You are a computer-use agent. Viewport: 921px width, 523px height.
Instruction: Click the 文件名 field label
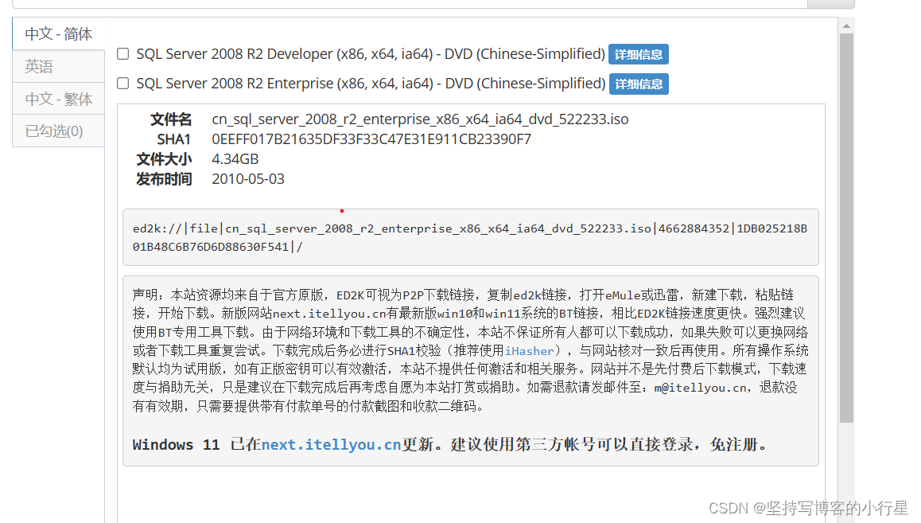point(171,119)
